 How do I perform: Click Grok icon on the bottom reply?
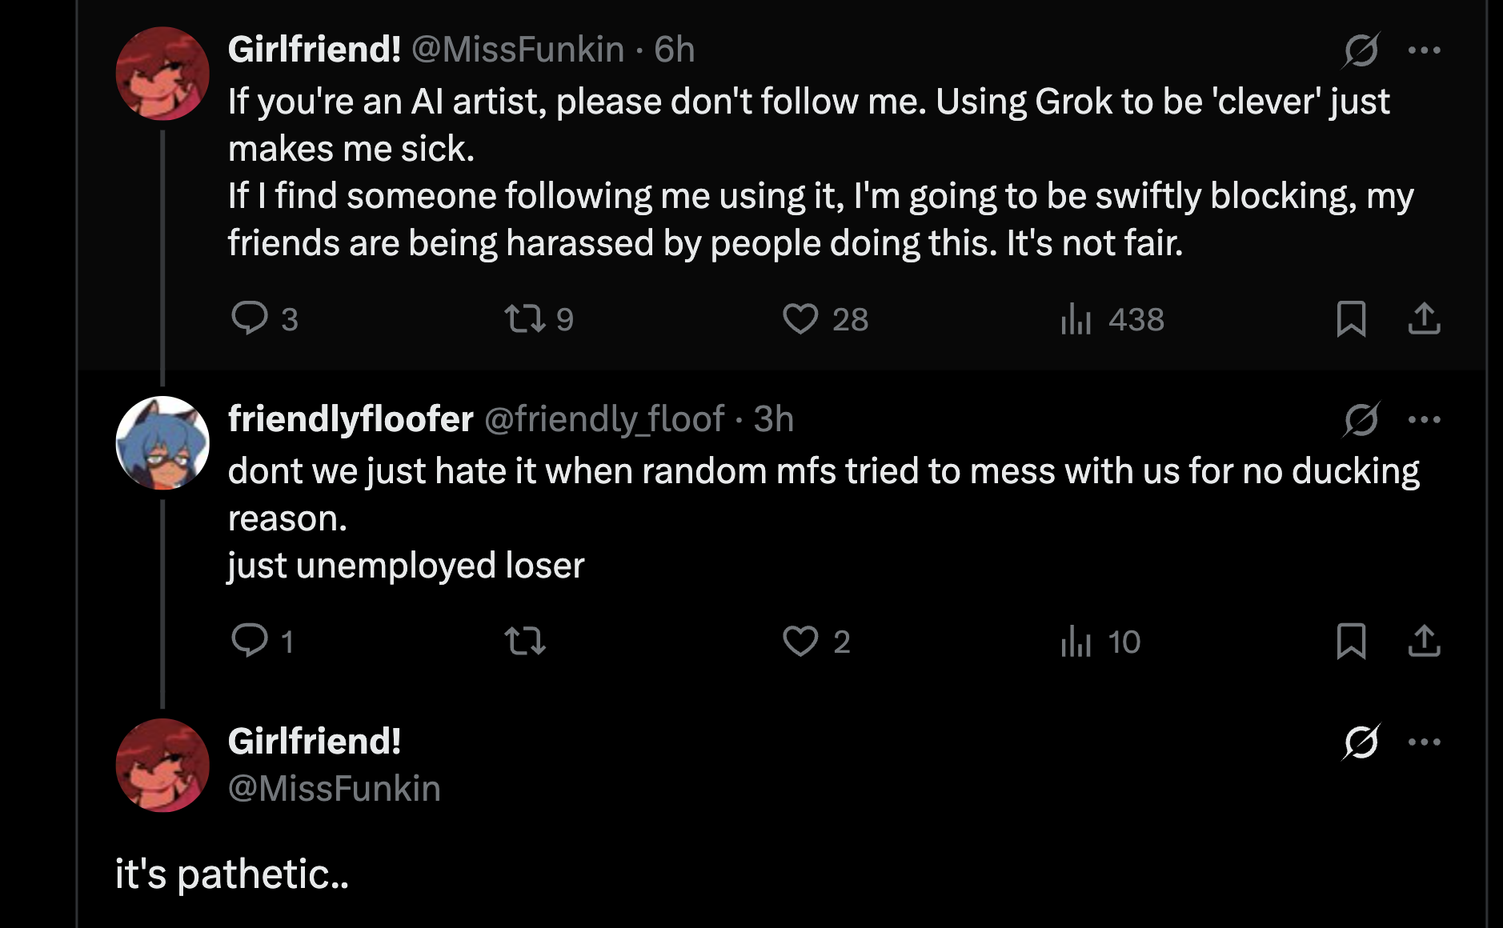(1361, 742)
